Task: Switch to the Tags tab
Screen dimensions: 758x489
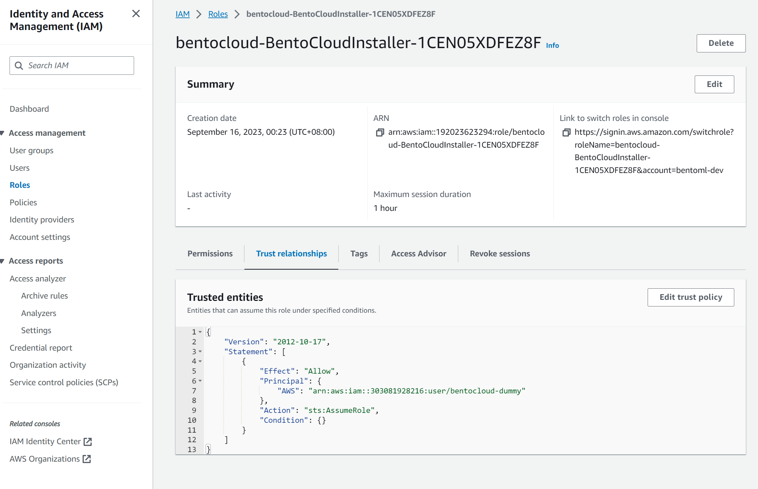Action: (359, 254)
